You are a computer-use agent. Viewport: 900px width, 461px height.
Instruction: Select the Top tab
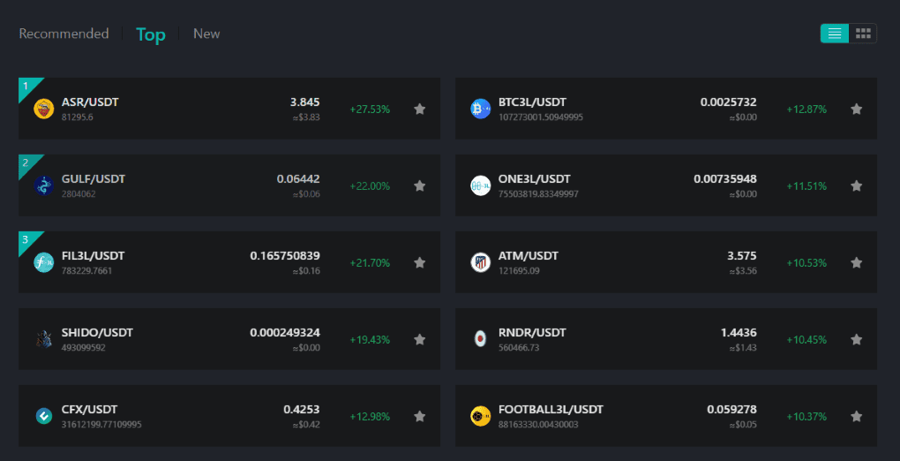point(150,34)
